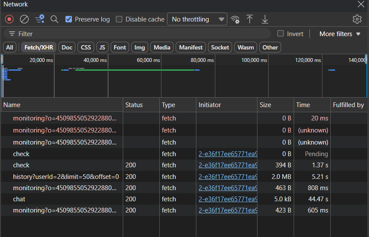Toggle the filter bar icon
This screenshot has height=237, width=369.
[x=40, y=19]
